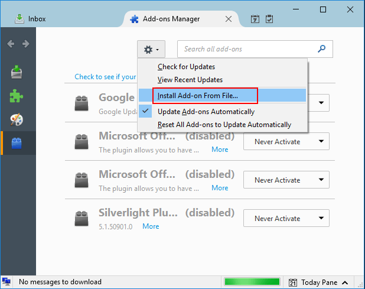Open Appearance palette category
This screenshot has width=365, height=289.
[17, 120]
